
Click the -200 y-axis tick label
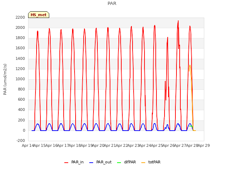tap(21, 140)
